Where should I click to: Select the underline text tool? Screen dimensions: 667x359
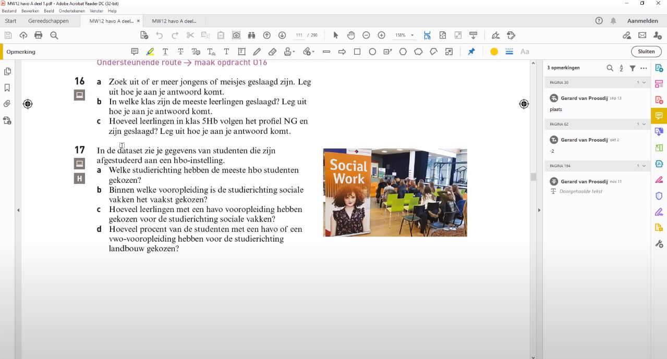pyautogui.click(x=165, y=52)
